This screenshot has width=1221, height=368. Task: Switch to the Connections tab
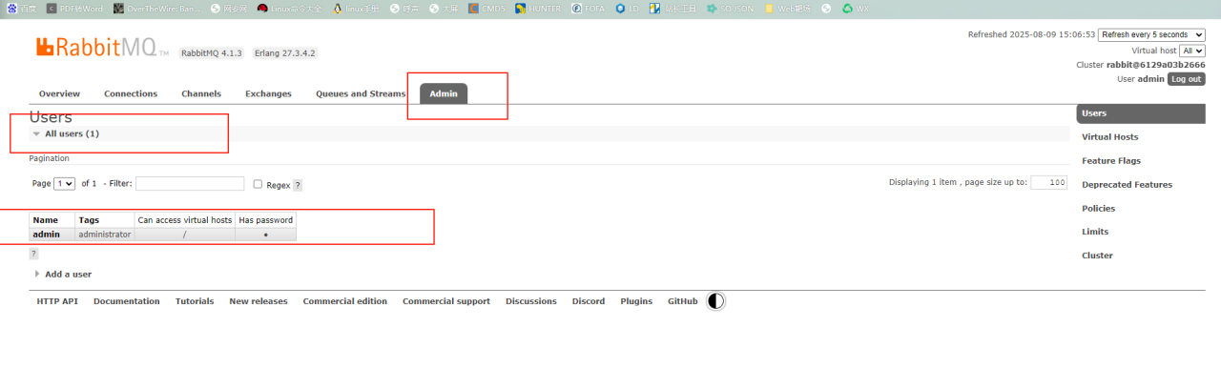click(x=131, y=93)
